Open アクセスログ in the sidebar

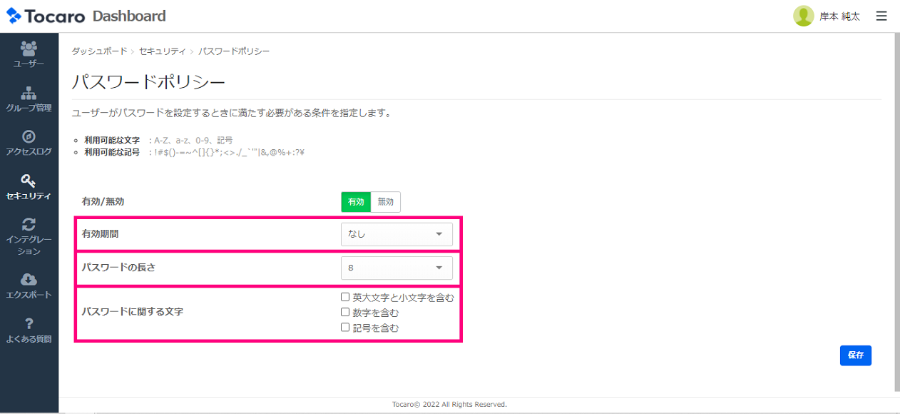29,143
